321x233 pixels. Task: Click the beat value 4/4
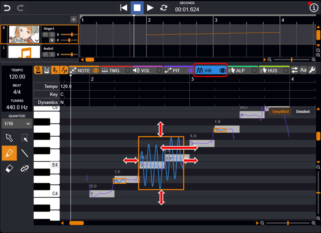pyautogui.click(x=17, y=92)
